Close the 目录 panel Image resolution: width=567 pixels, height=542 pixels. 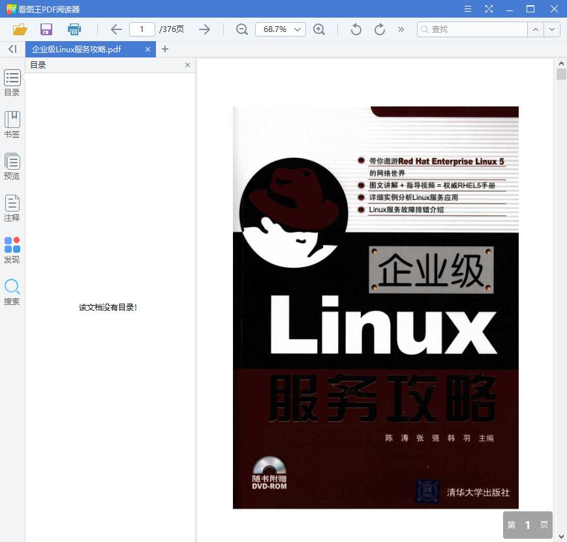[x=187, y=65]
